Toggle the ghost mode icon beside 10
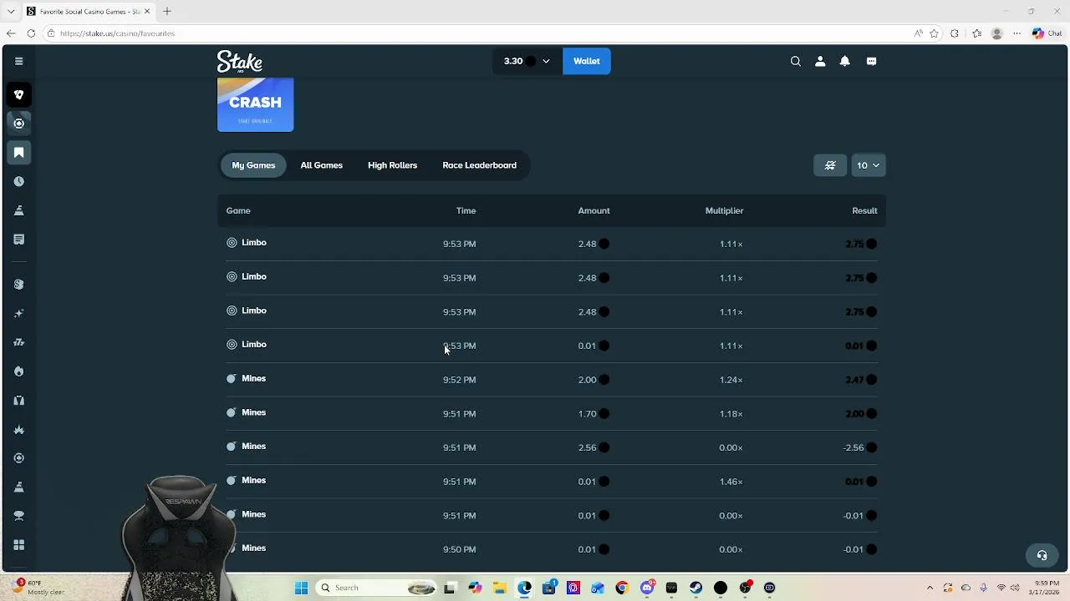Viewport: 1070px width, 601px height. point(830,165)
